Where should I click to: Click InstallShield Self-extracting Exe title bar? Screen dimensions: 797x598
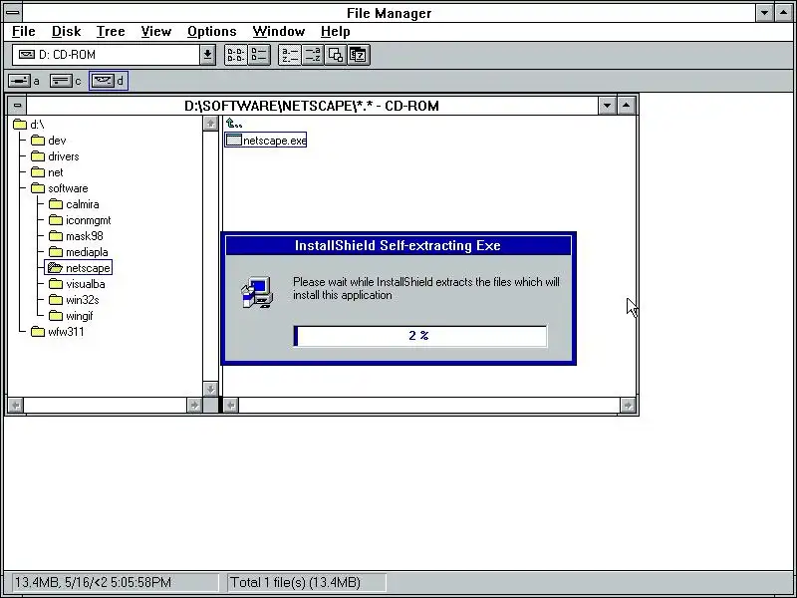pos(398,245)
